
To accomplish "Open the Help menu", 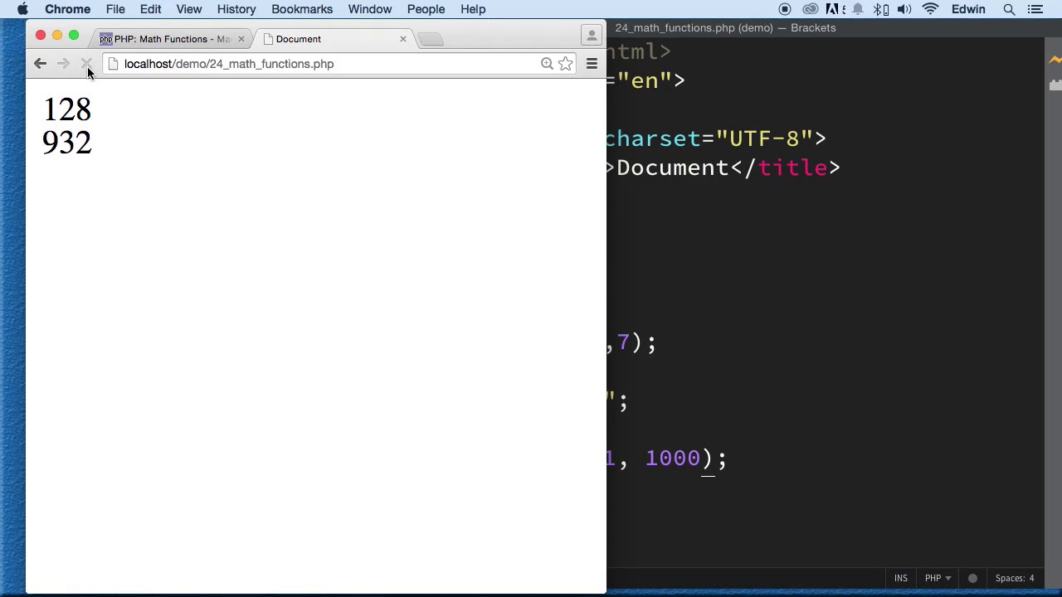I will tap(473, 9).
